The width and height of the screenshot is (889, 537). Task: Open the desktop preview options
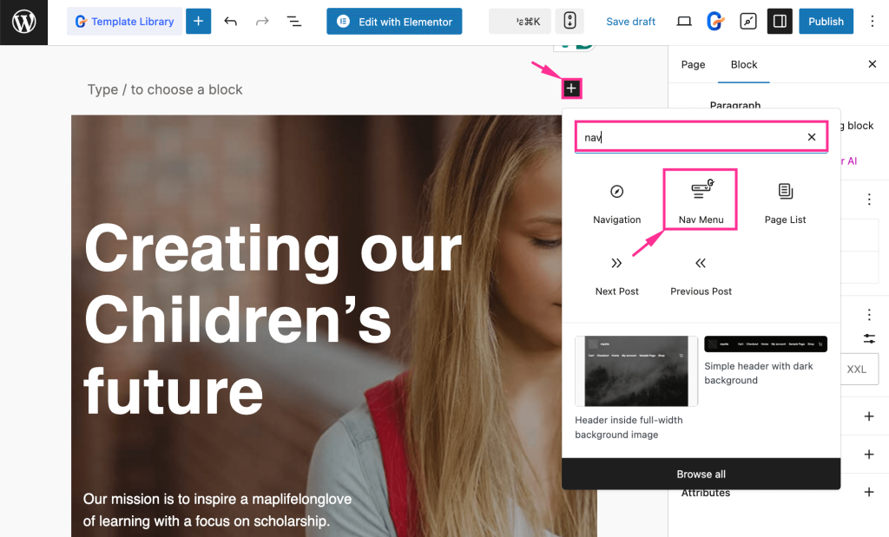pyautogui.click(x=684, y=21)
